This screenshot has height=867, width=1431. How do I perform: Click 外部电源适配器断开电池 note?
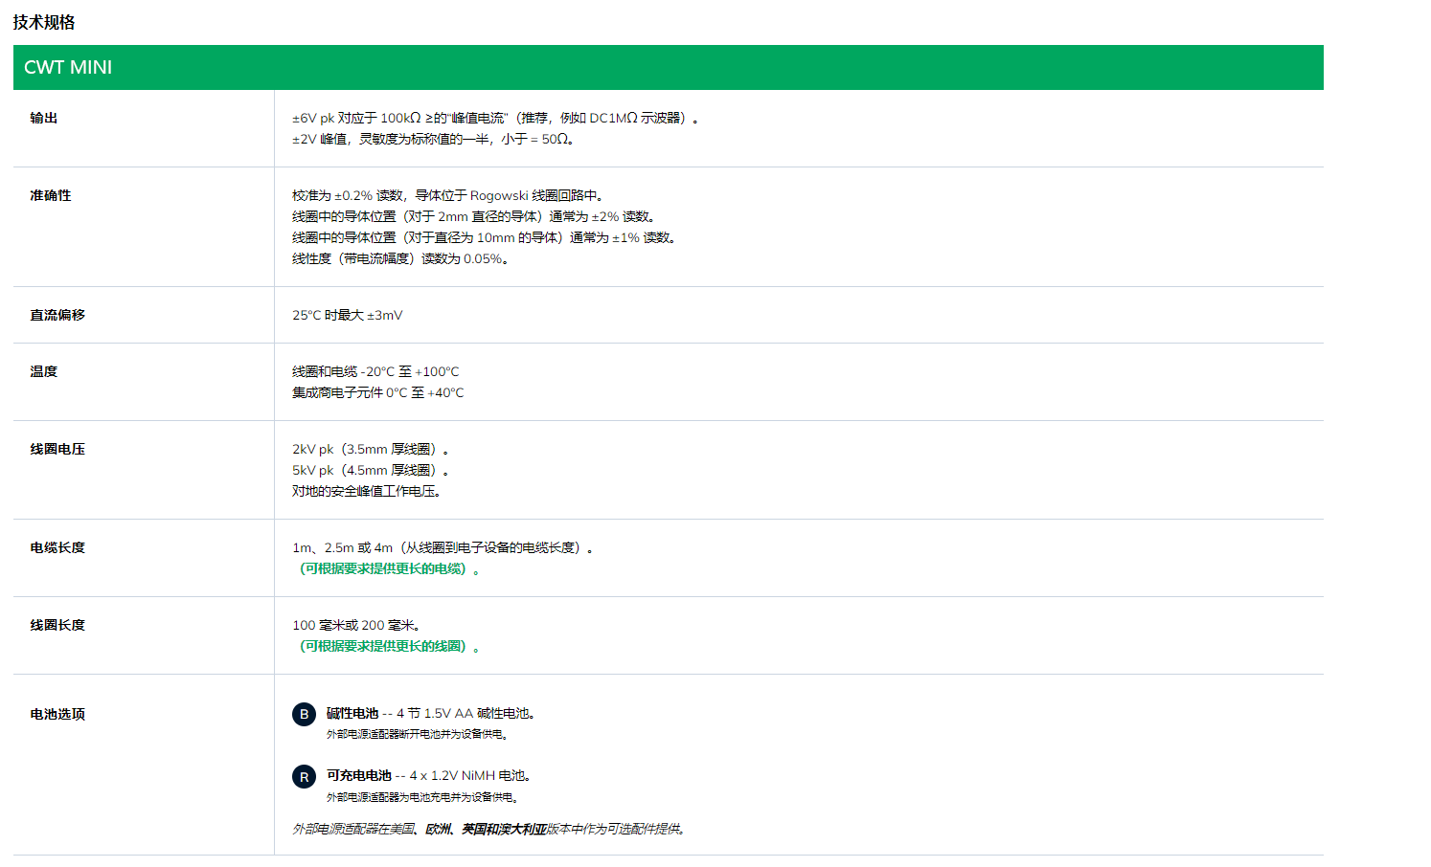[418, 734]
